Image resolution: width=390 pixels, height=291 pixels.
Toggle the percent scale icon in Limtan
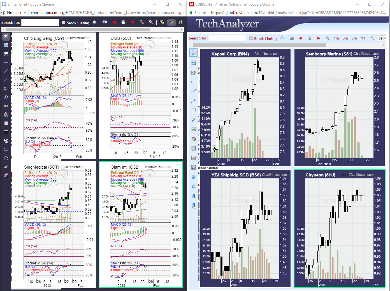tap(162, 22)
